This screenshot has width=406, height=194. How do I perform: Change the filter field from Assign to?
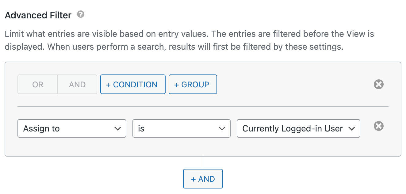click(x=72, y=128)
